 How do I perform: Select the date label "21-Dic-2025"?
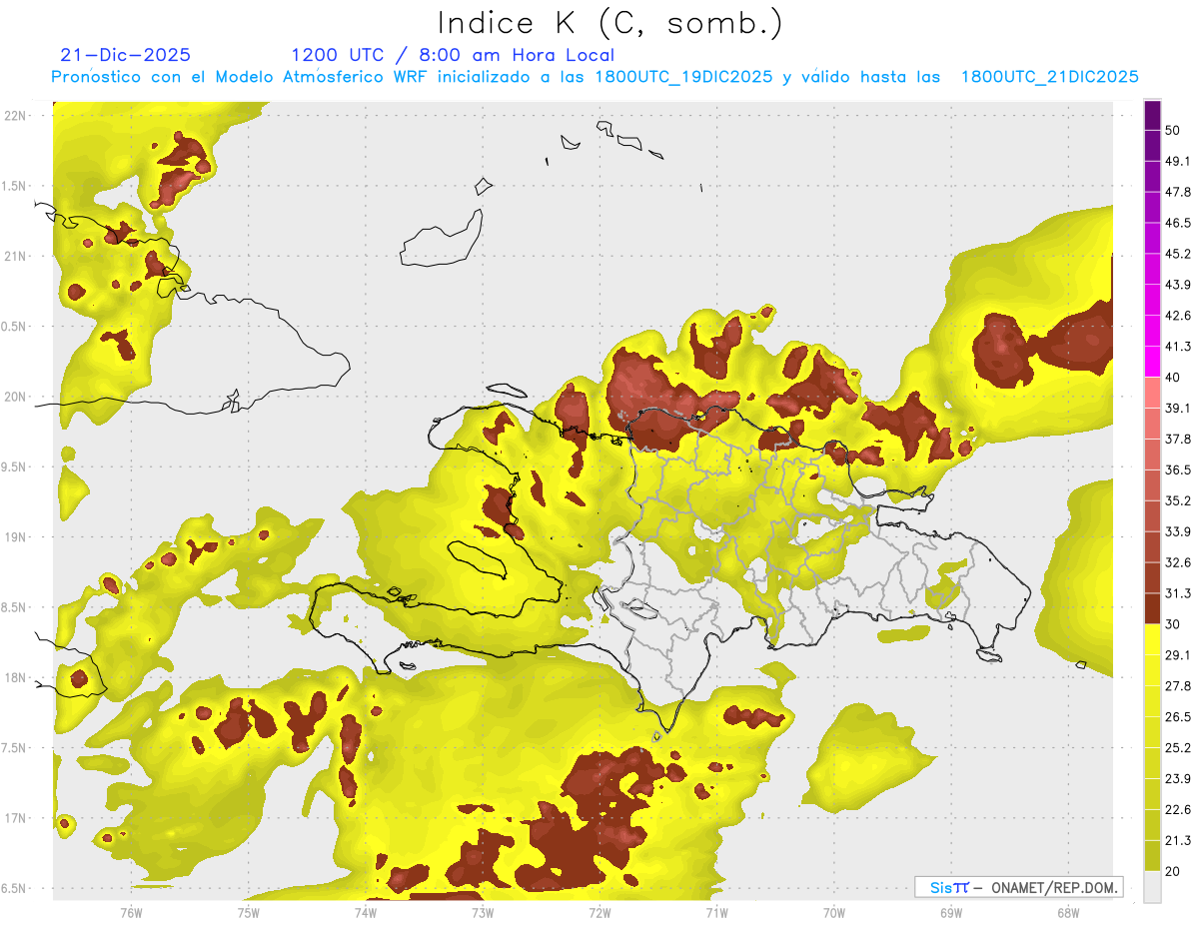tap(126, 55)
